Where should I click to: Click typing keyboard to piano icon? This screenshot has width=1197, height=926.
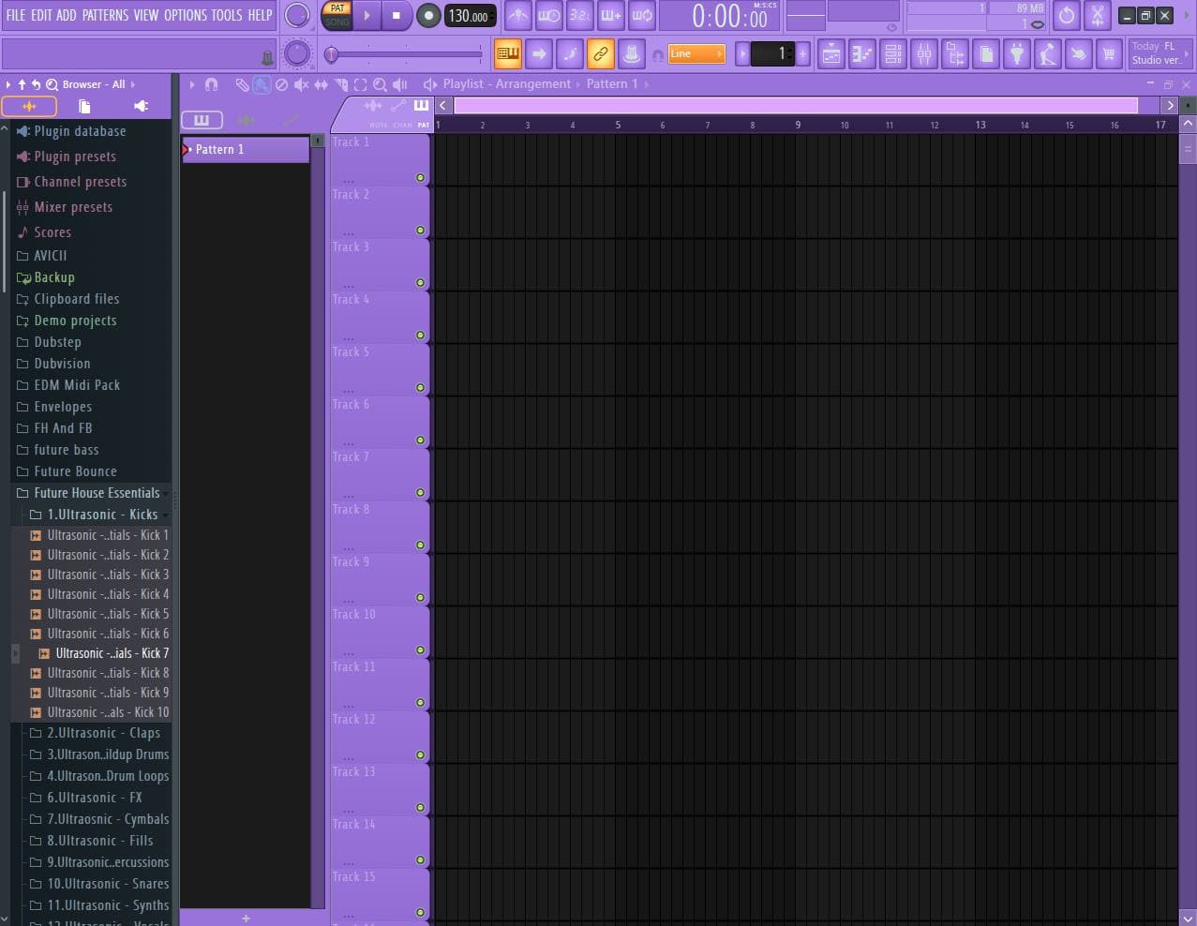pyautogui.click(x=508, y=54)
